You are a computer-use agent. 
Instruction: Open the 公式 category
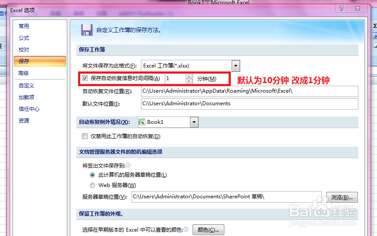click(24, 38)
